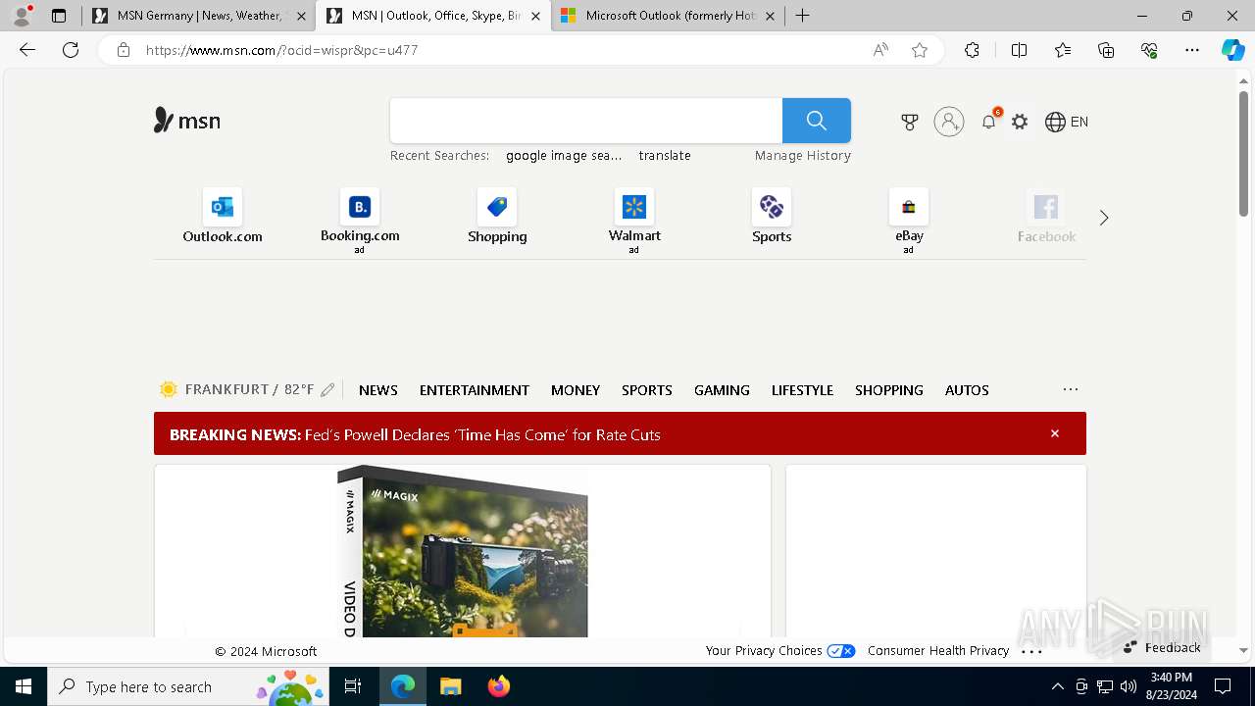Open the Edge profile icon in title bar
The image size is (1255, 706).
click(22, 16)
